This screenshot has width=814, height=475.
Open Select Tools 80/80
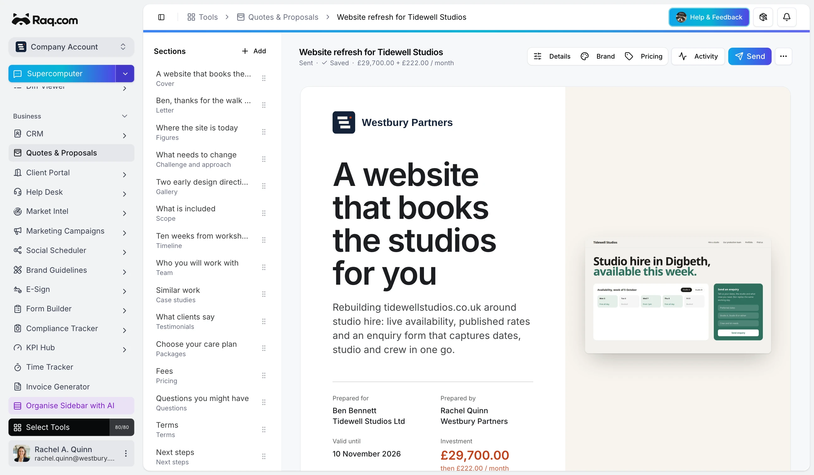(x=71, y=427)
